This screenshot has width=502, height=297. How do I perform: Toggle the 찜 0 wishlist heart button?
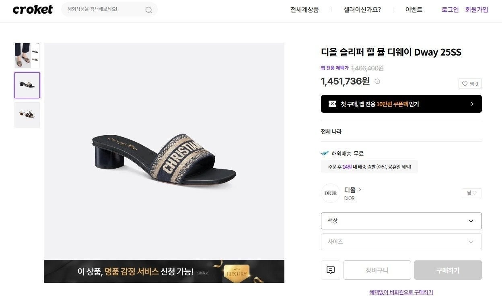(470, 84)
